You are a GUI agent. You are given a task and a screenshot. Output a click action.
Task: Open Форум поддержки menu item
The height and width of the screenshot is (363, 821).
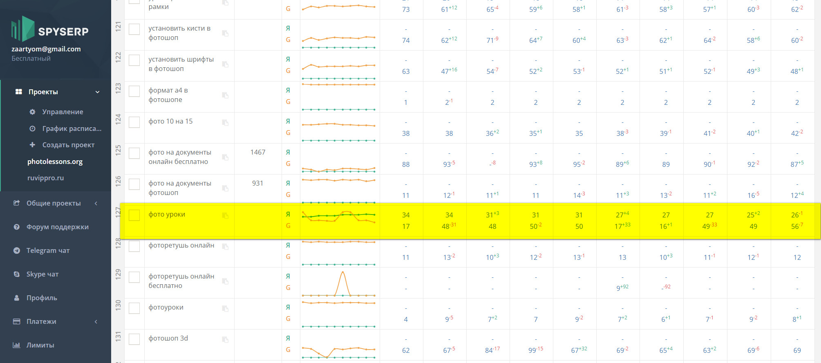pyautogui.click(x=58, y=227)
